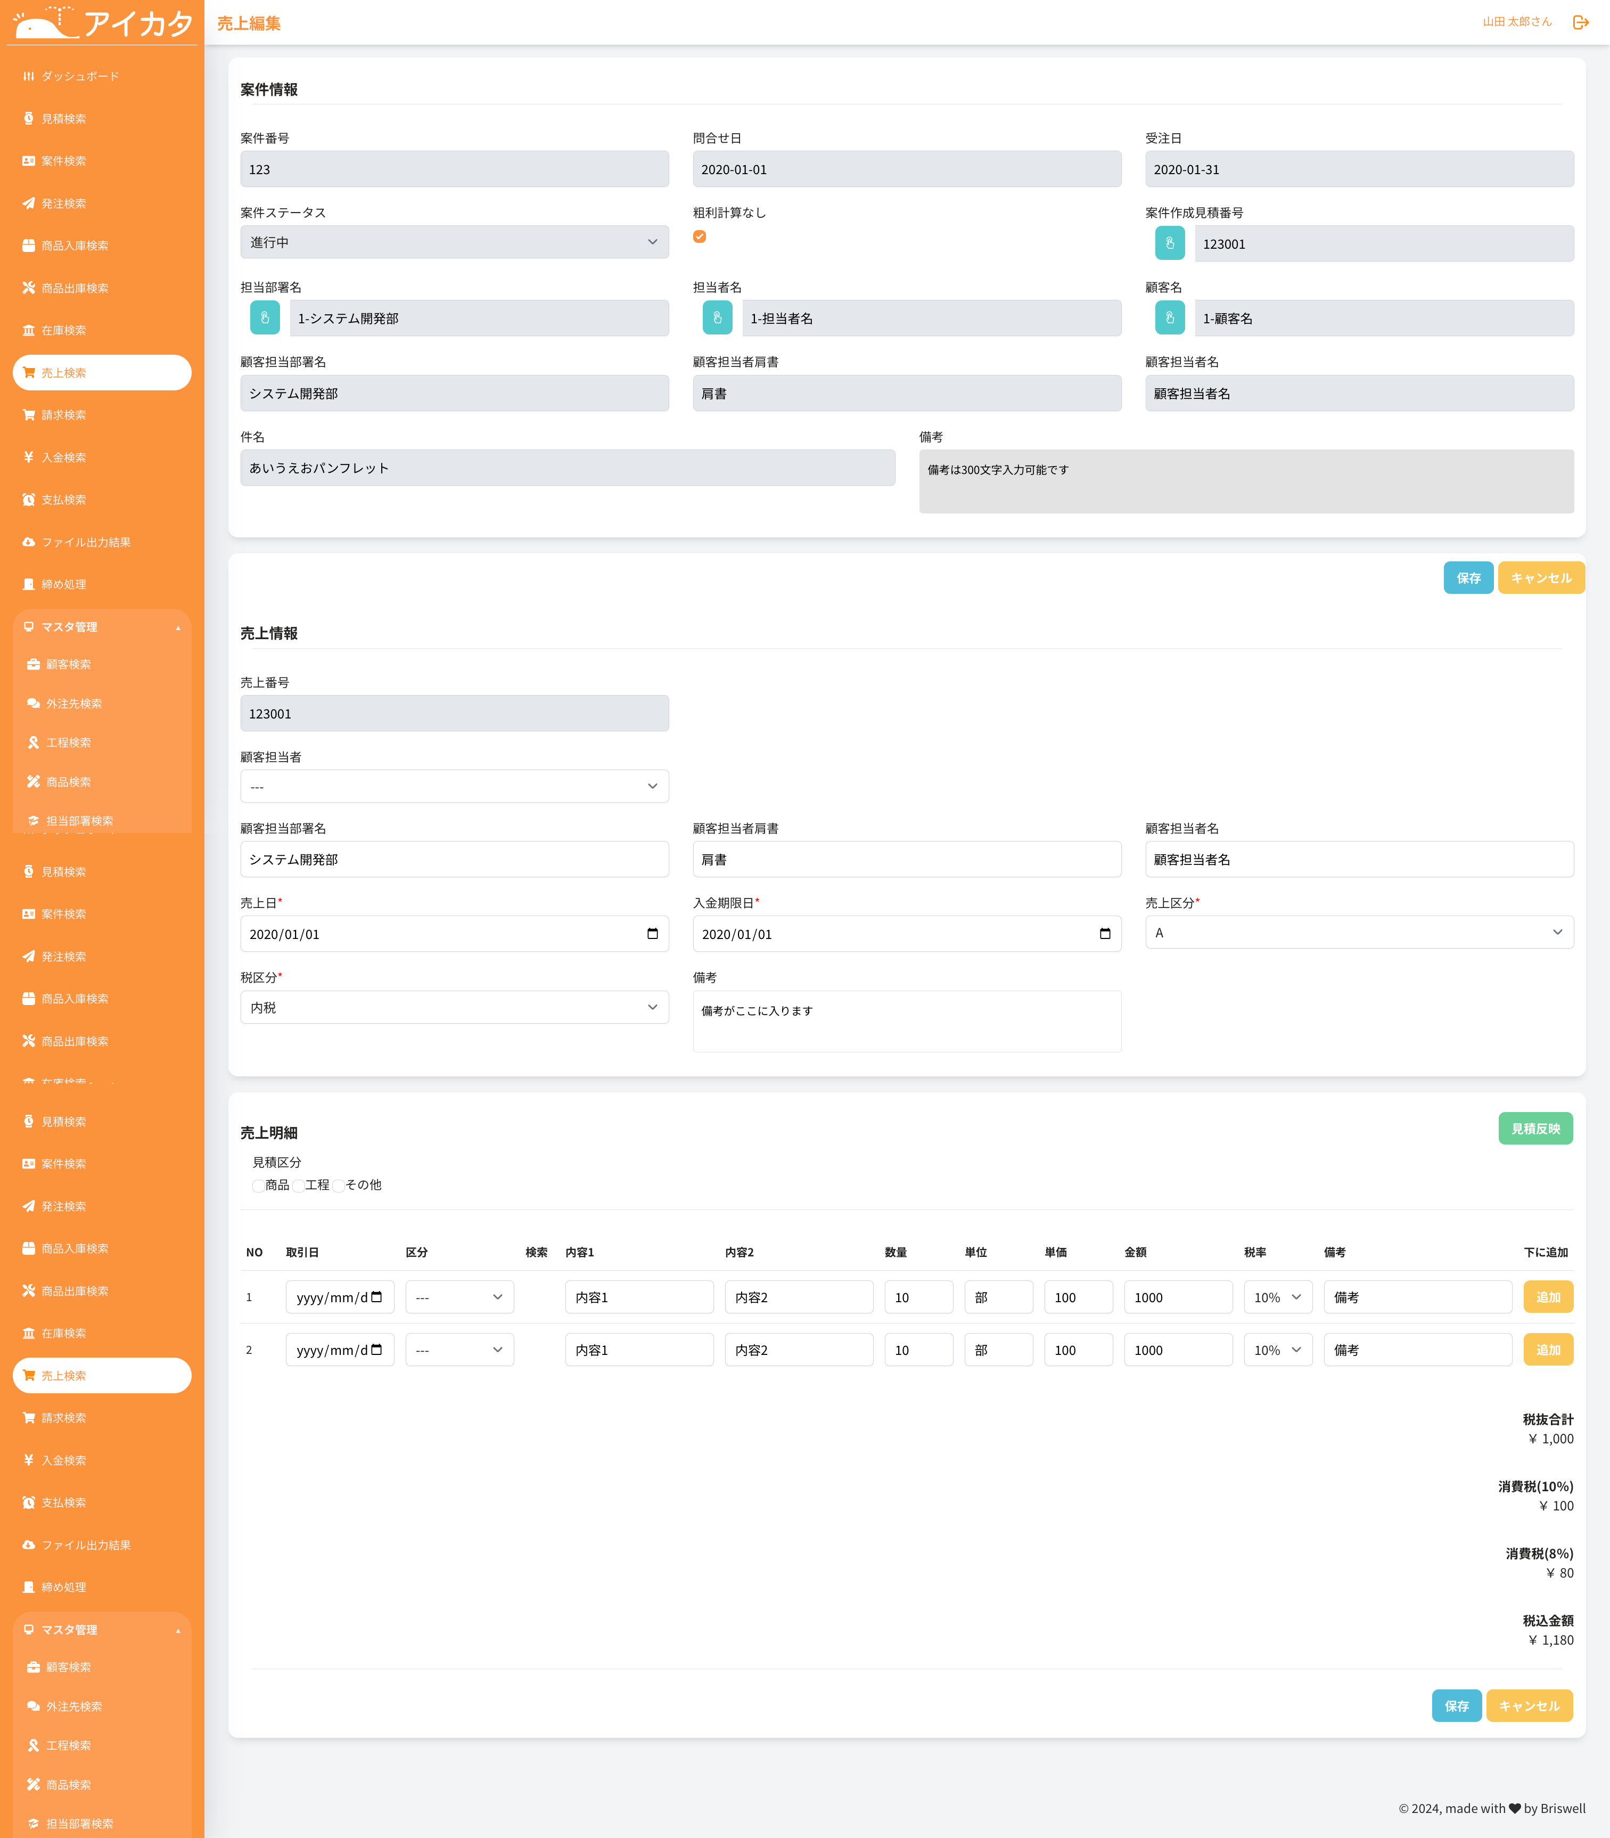1610x1838 pixels.
Task: Toggle the 粗利計算なし checkbox
Action: point(699,236)
